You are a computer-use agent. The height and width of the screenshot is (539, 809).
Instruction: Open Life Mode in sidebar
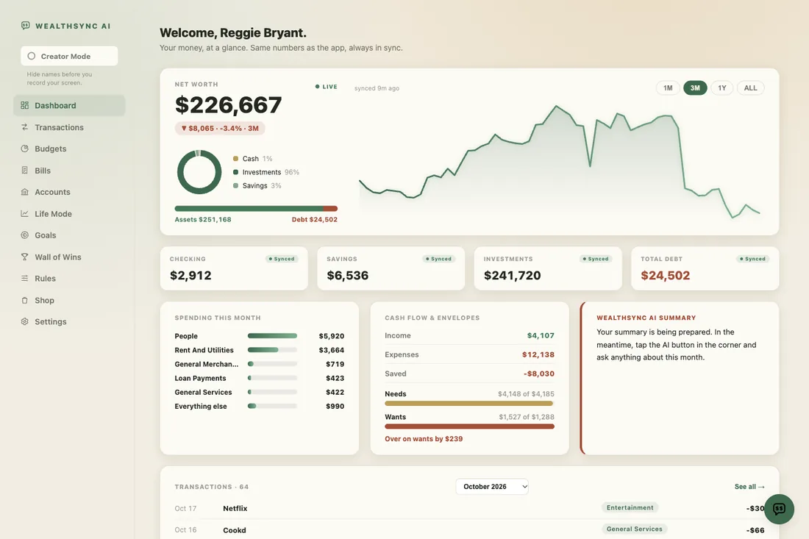tap(69, 213)
